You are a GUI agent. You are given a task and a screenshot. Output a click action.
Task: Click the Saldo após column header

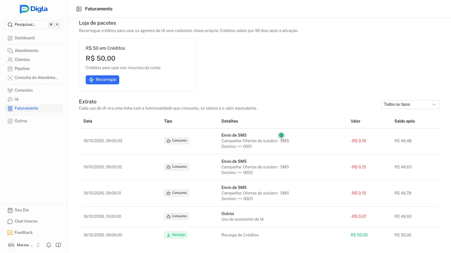click(404, 121)
